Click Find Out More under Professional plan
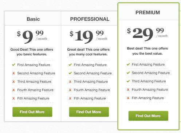 pyautogui.click(x=89, y=112)
